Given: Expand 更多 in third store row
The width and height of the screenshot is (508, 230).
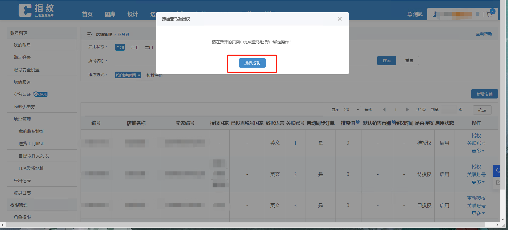Looking at the screenshot, I should [x=478, y=213].
